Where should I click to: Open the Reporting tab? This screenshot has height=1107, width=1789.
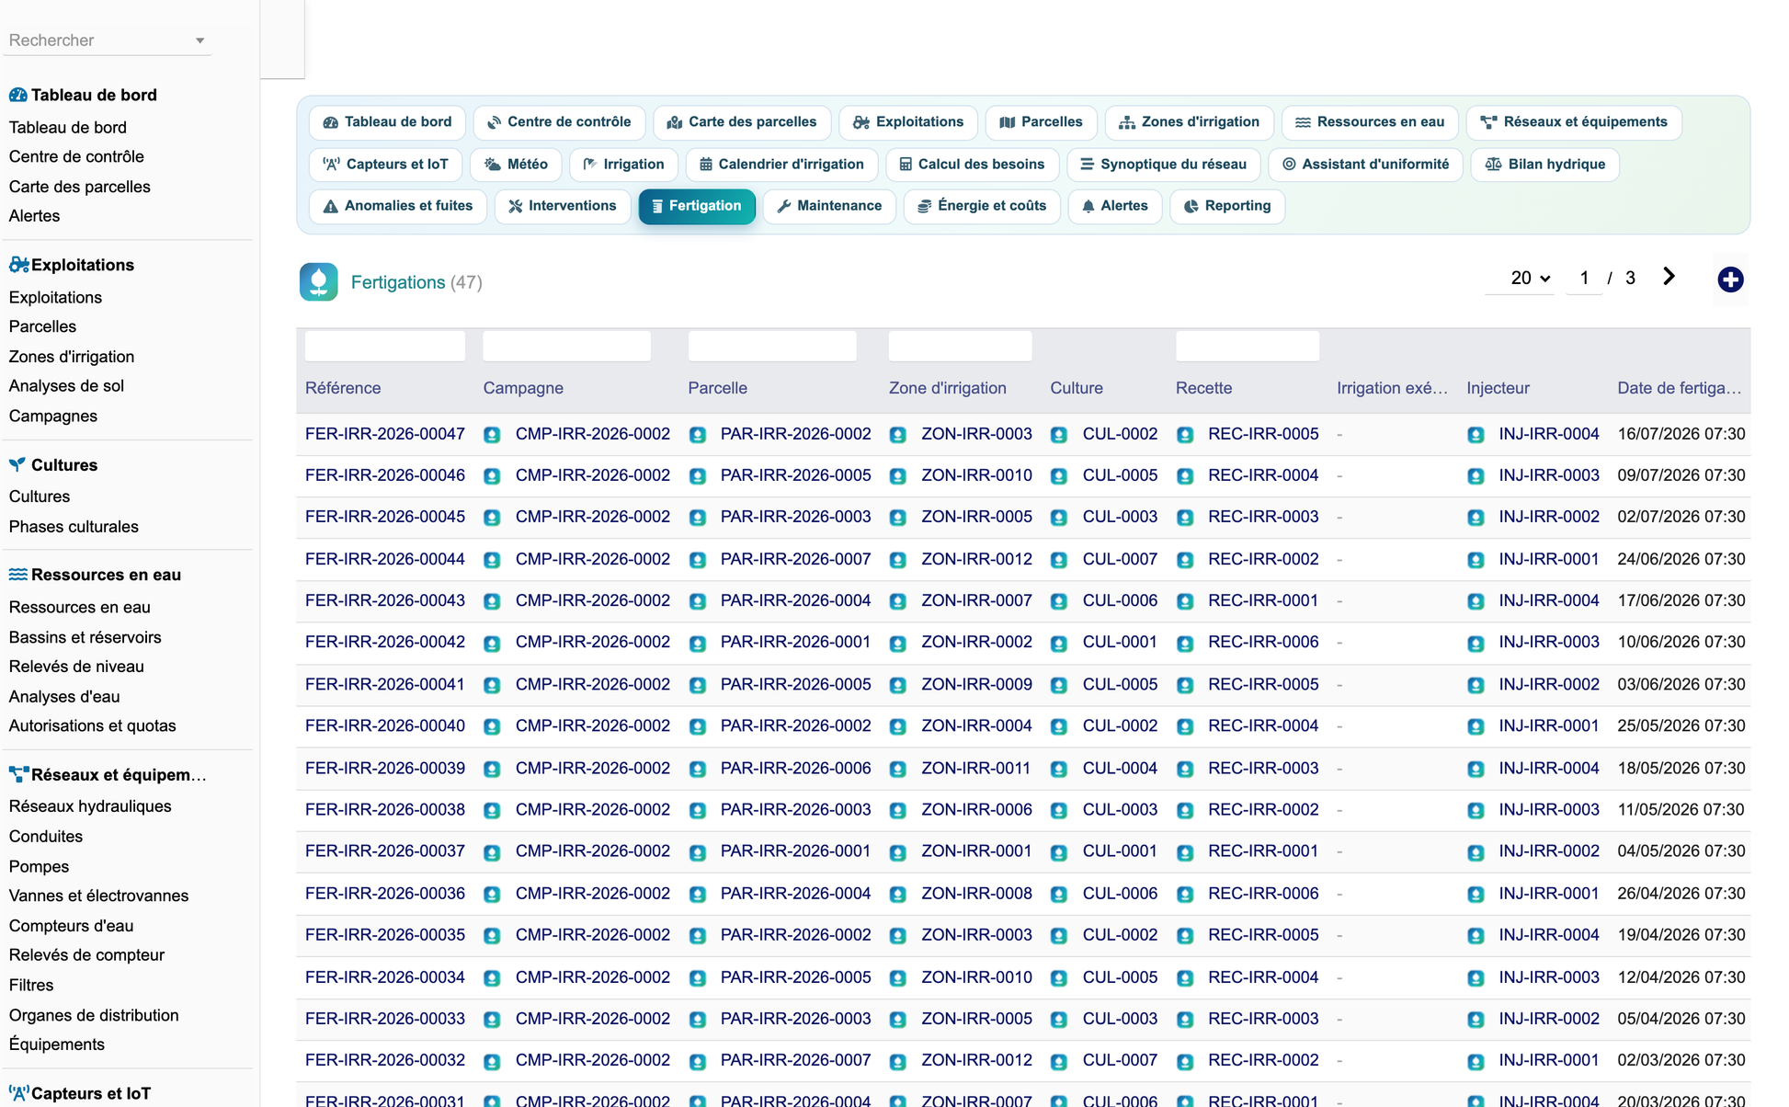point(1227,206)
